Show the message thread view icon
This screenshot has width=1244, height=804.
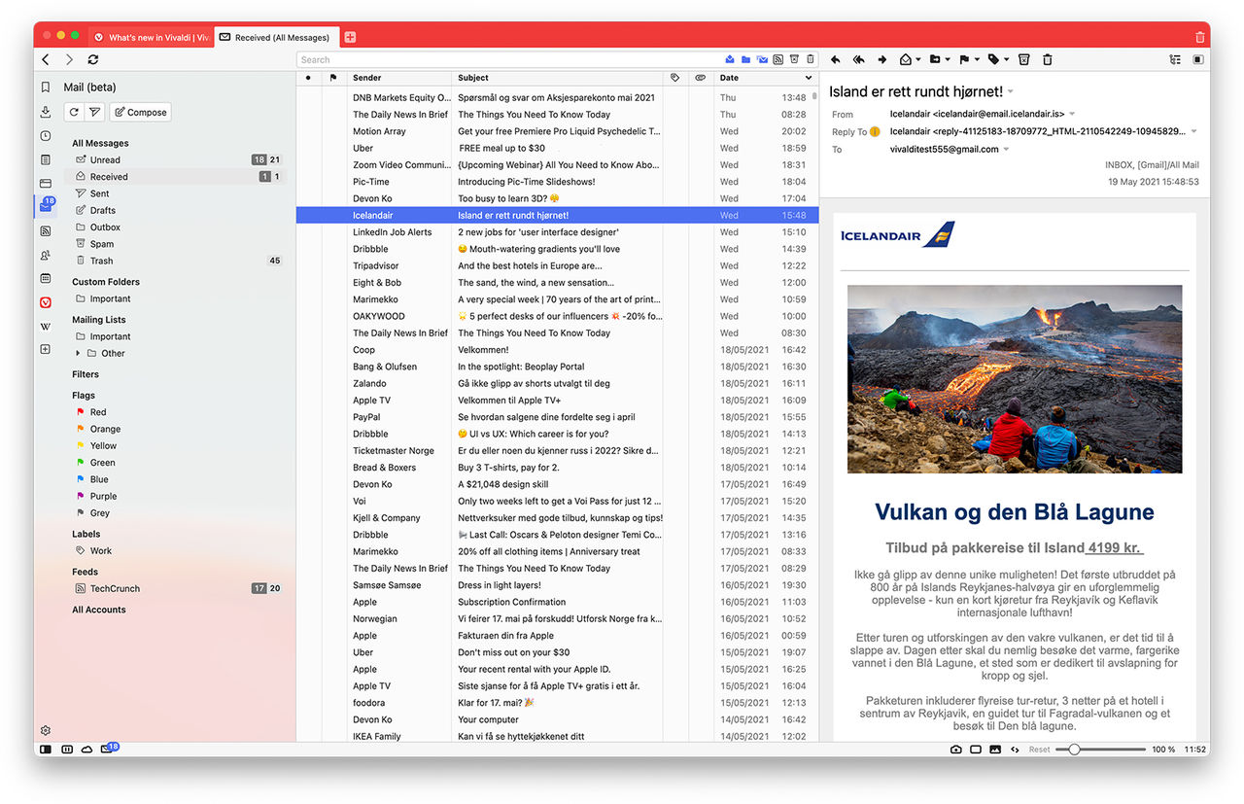(1175, 59)
